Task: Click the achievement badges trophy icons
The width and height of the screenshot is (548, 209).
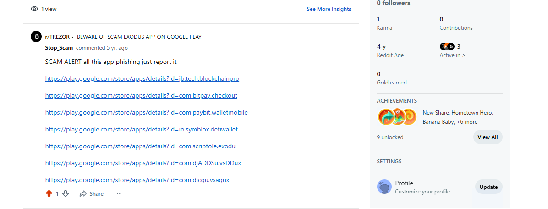Action: pyautogui.click(x=397, y=116)
